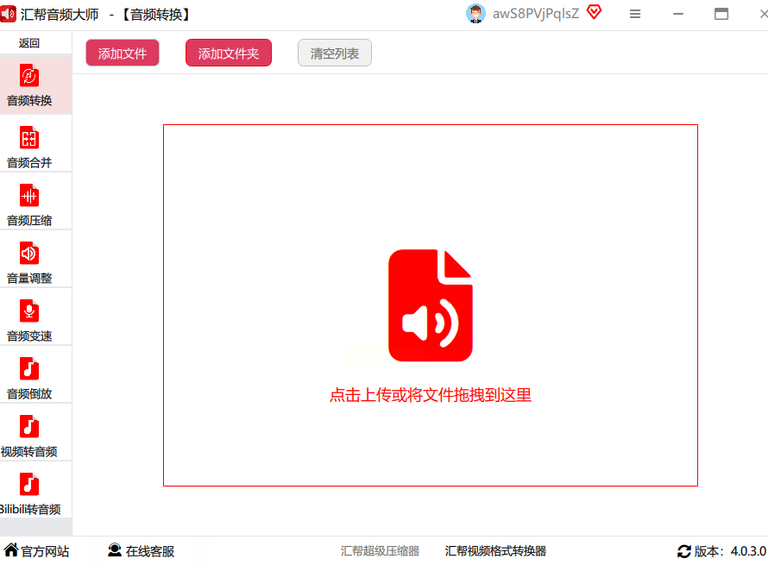Click the large audio file upload icon

click(431, 305)
